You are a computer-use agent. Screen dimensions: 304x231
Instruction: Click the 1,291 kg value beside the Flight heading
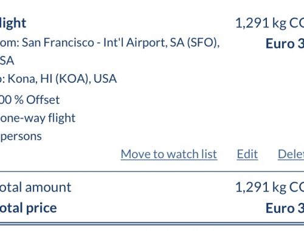[x=269, y=23]
